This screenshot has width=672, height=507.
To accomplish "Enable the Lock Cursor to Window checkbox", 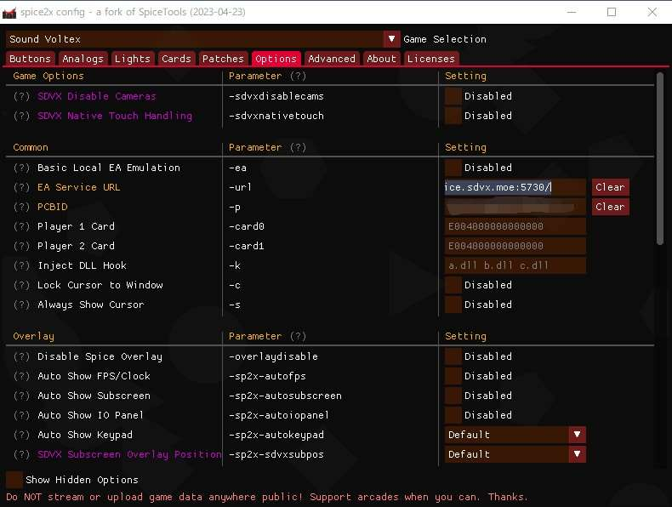I will tap(453, 285).
